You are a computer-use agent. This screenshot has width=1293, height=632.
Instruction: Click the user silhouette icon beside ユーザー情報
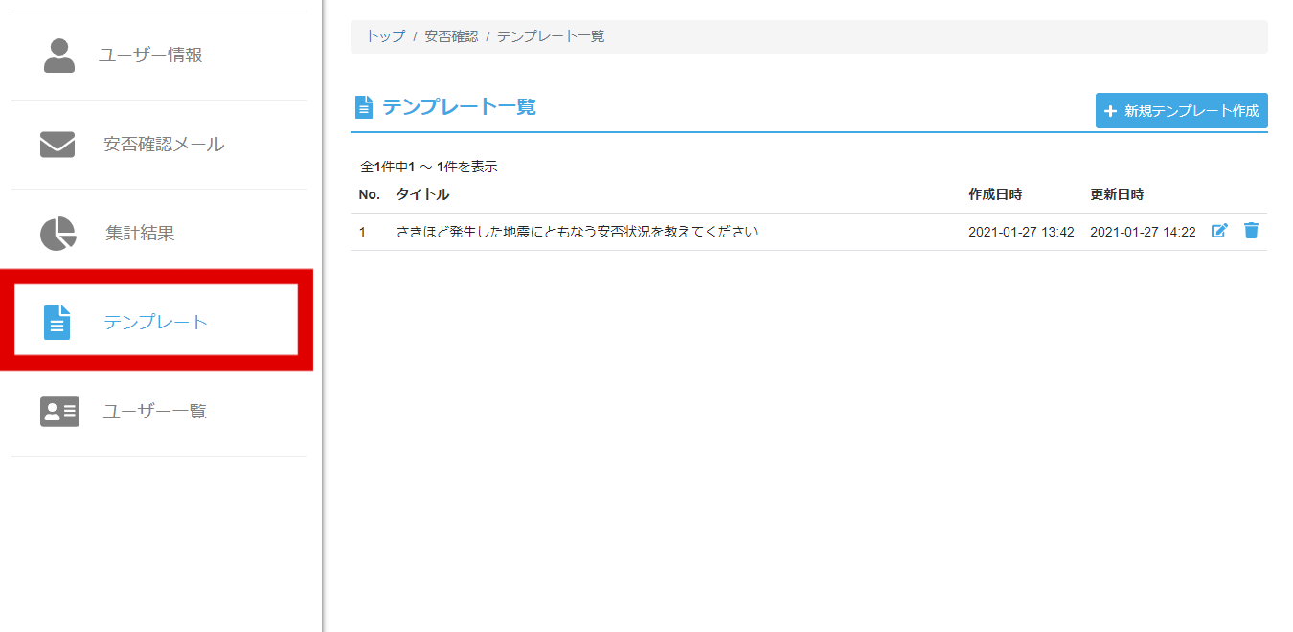coord(59,56)
